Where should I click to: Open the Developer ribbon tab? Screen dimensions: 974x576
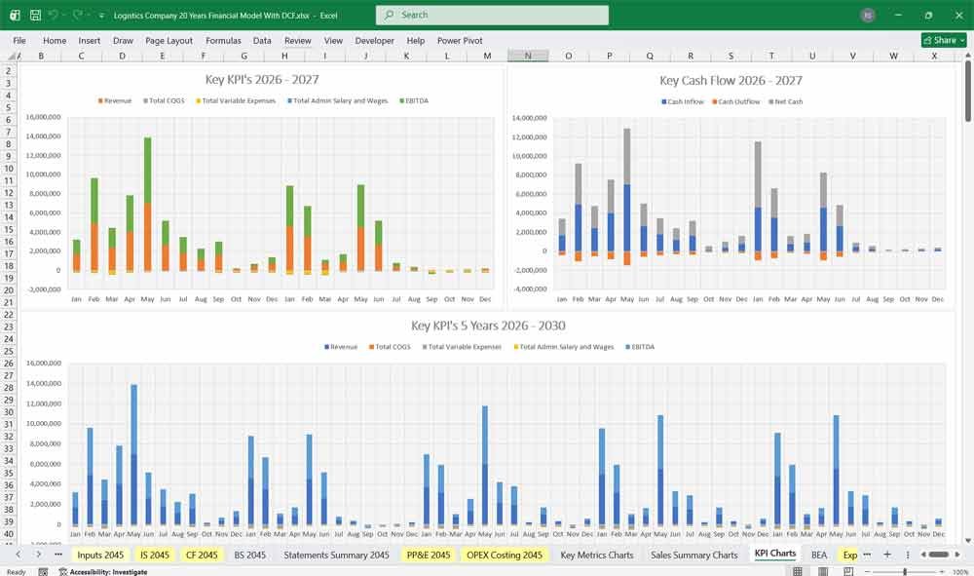point(375,40)
